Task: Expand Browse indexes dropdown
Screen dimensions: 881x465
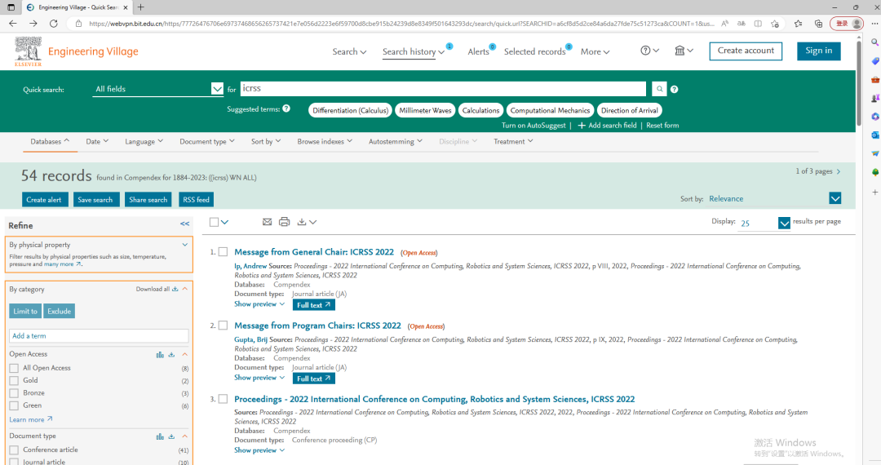Action: pyautogui.click(x=325, y=141)
